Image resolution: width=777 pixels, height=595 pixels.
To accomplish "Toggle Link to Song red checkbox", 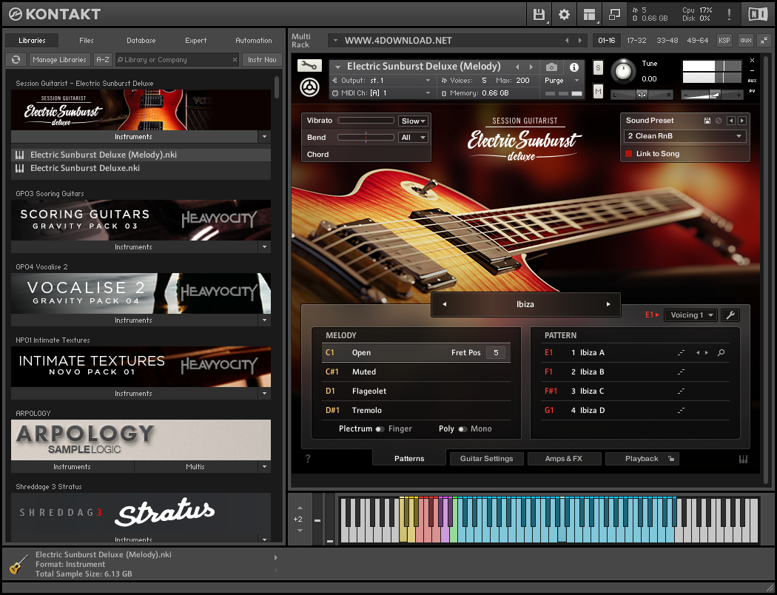I will (629, 154).
